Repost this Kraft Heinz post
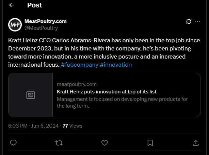 59,143
